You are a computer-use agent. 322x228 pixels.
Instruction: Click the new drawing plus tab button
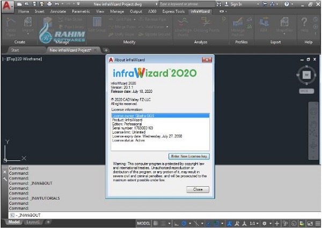106,50
